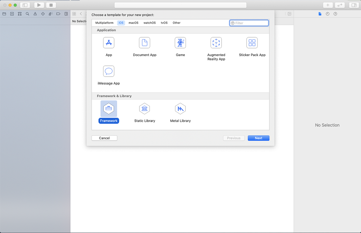Toggle the navigator sidebar visibility

25,5
